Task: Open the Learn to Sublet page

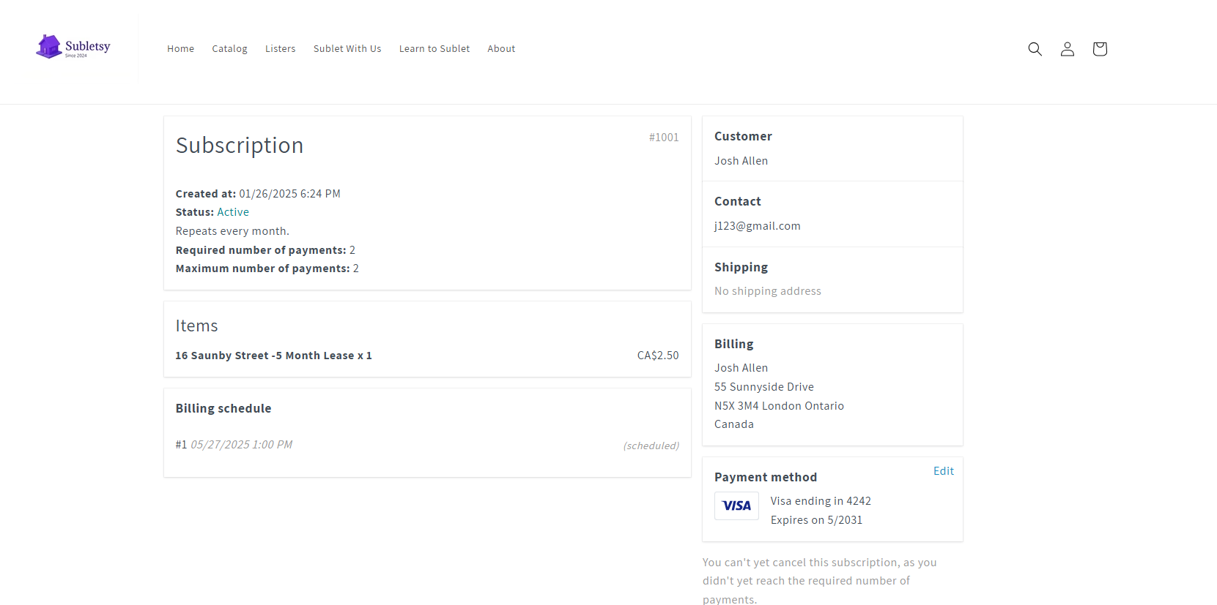Action: pyautogui.click(x=434, y=49)
